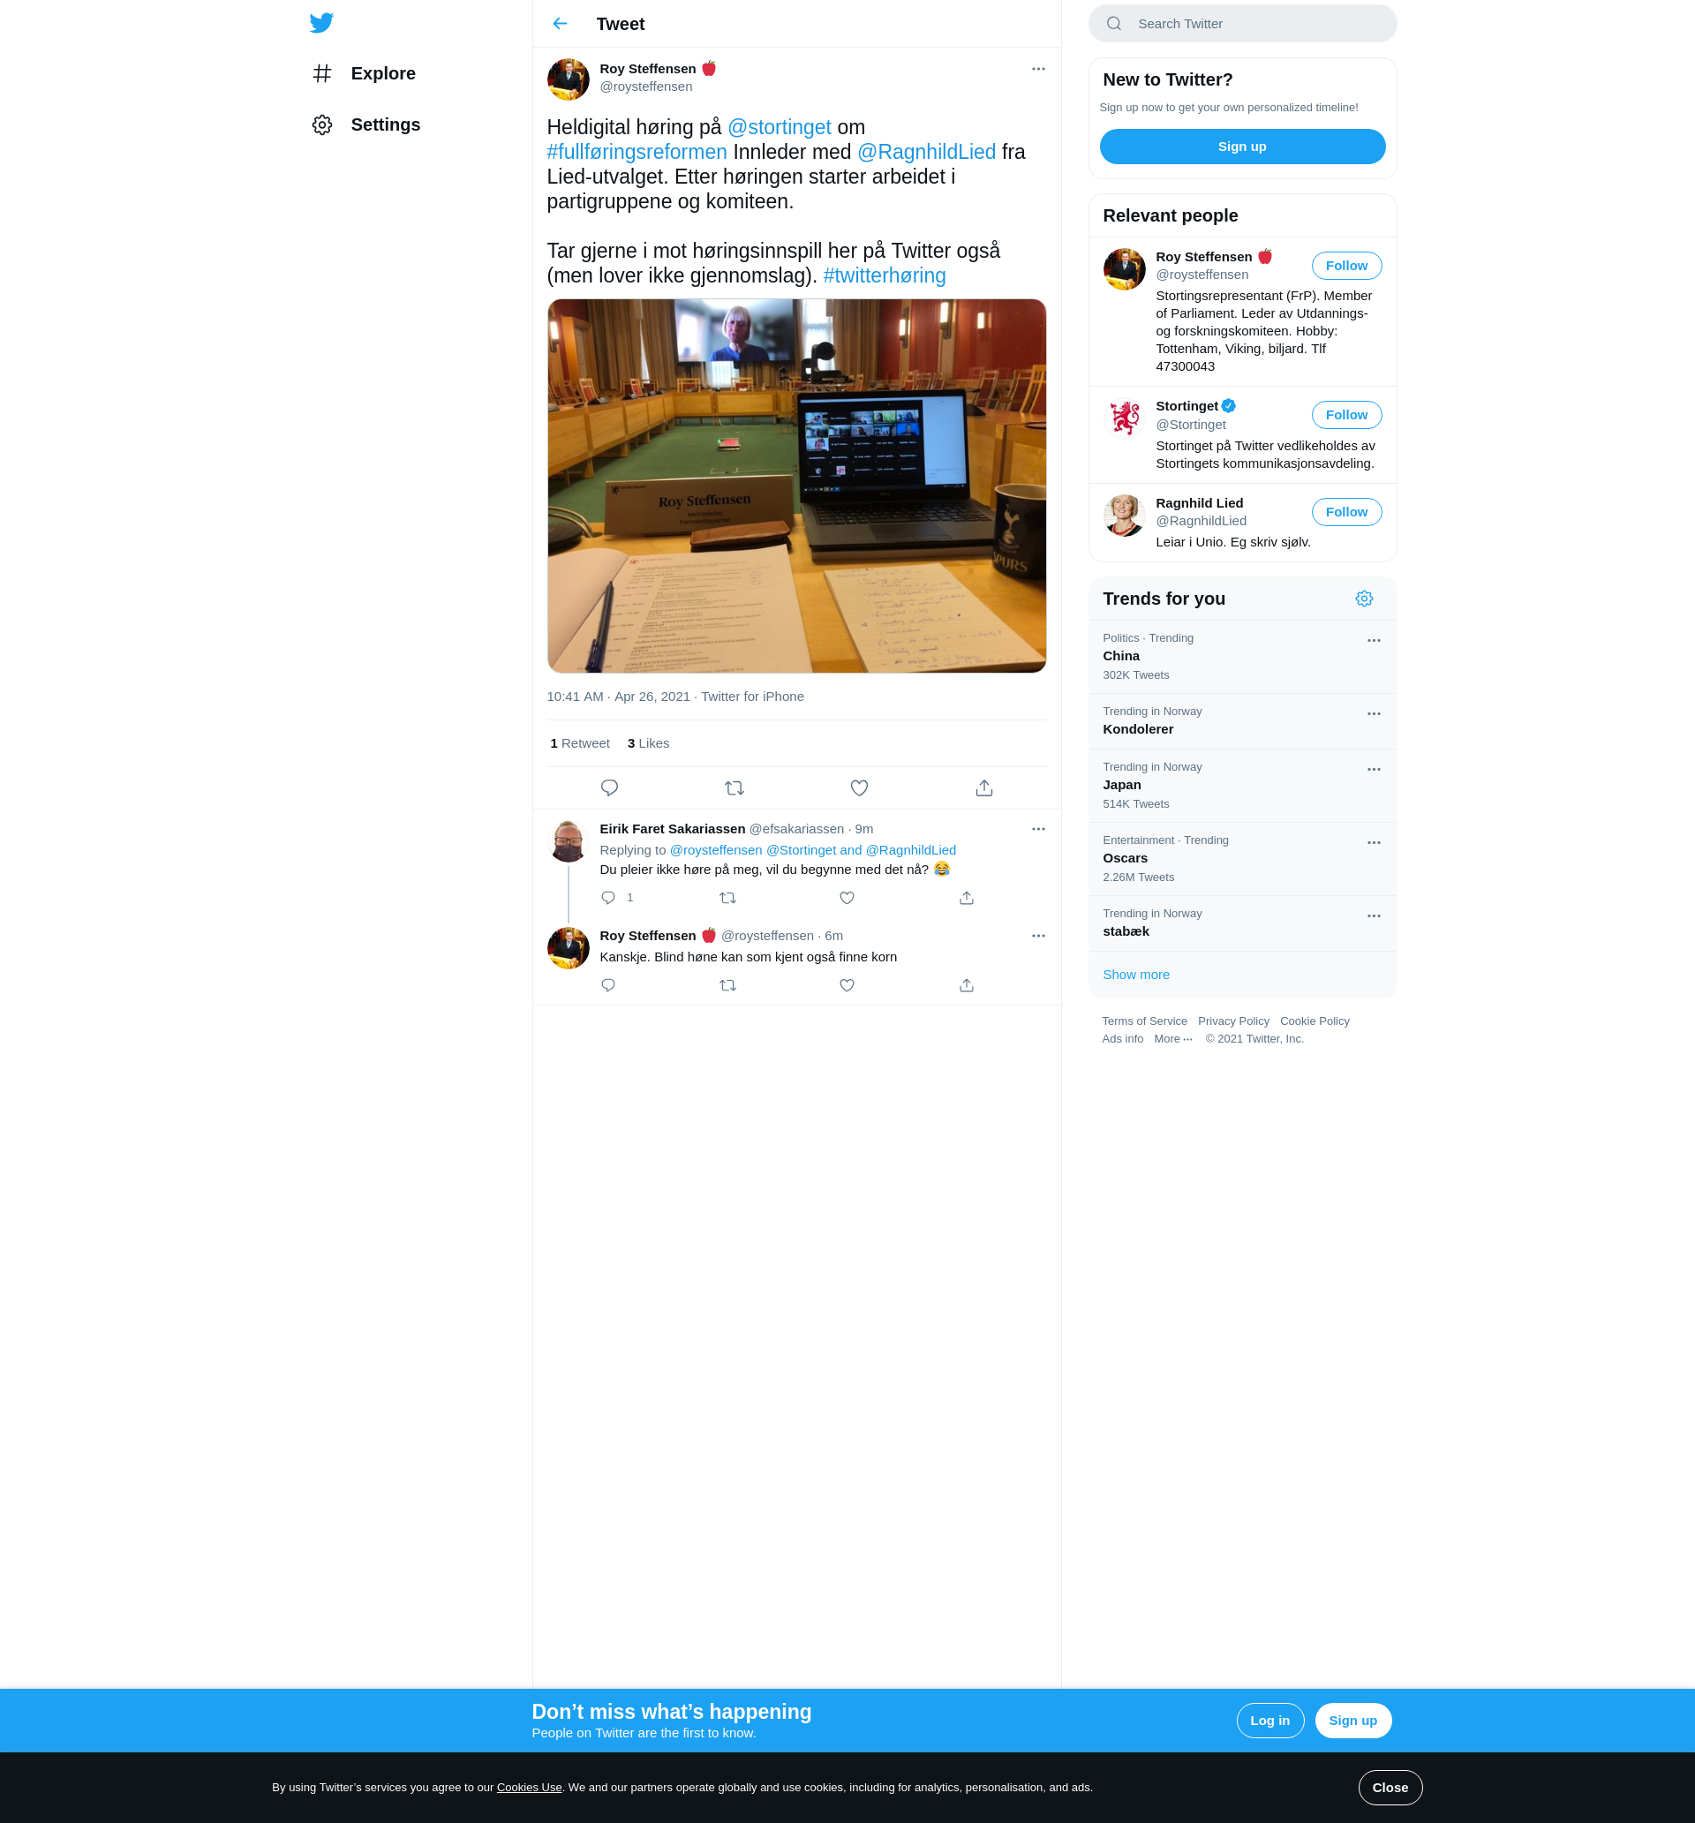Viewport: 1695px width, 1823px height.
Task: Open Trends settings gear icon
Action: (x=1363, y=599)
